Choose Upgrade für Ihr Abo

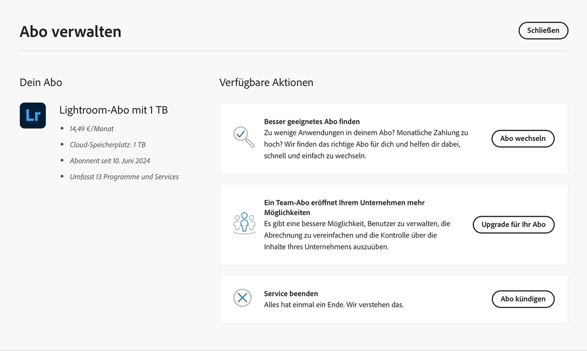[513, 225]
